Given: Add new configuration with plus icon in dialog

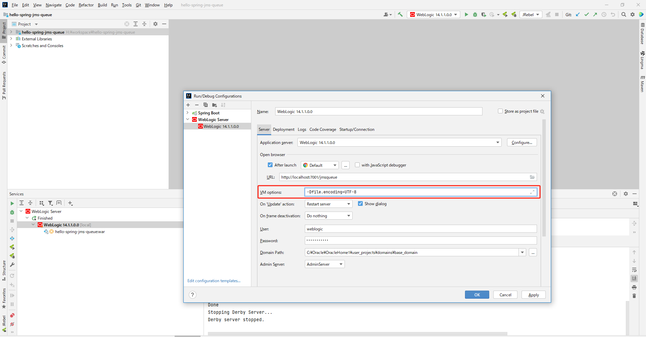Looking at the screenshot, I should click(x=188, y=105).
